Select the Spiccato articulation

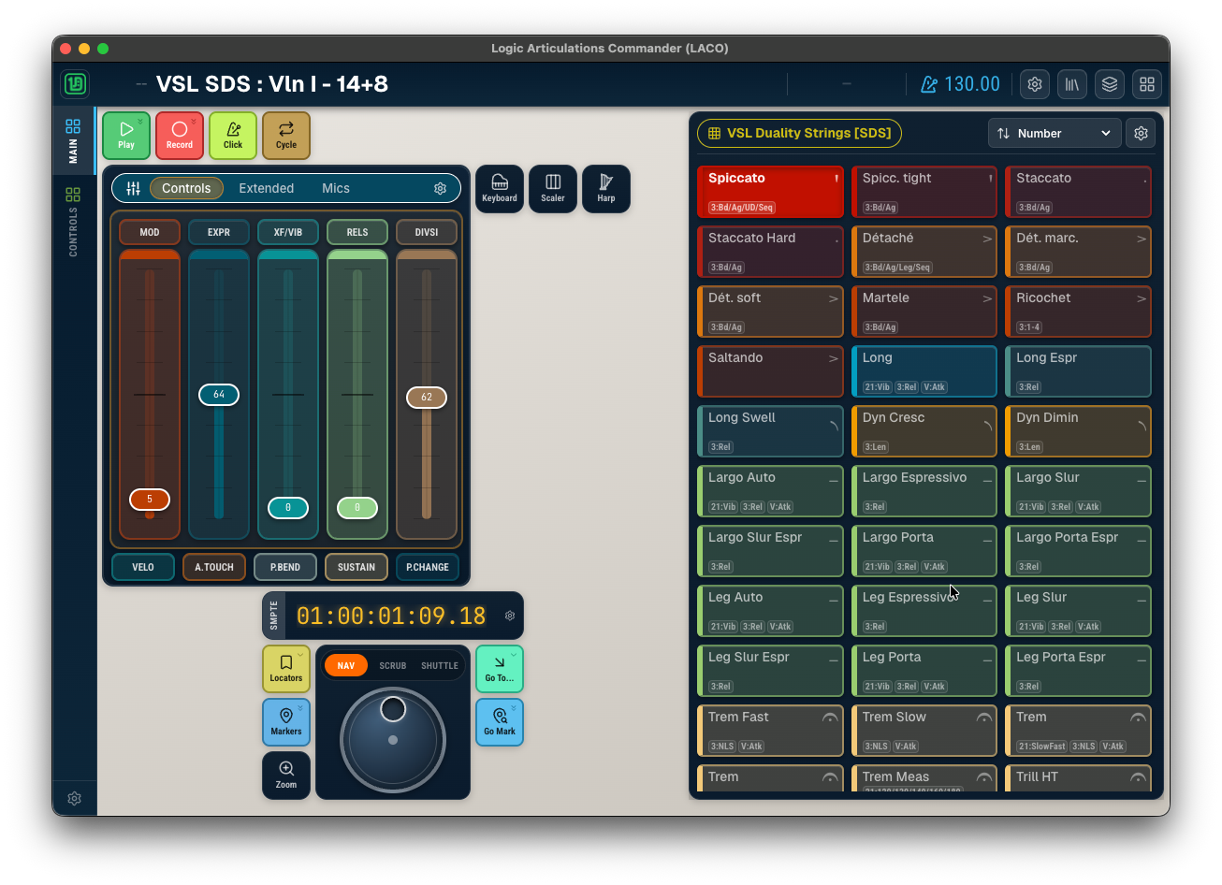770,192
